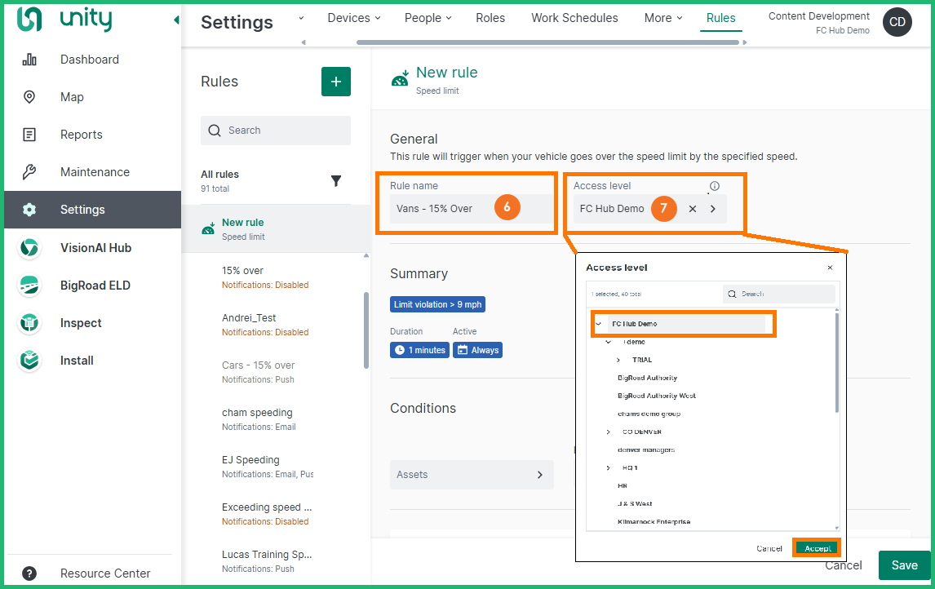Click the Rule name text field

click(x=441, y=209)
